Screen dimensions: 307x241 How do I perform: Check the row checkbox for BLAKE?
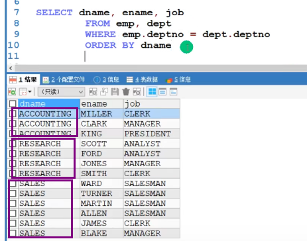pos(13,233)
